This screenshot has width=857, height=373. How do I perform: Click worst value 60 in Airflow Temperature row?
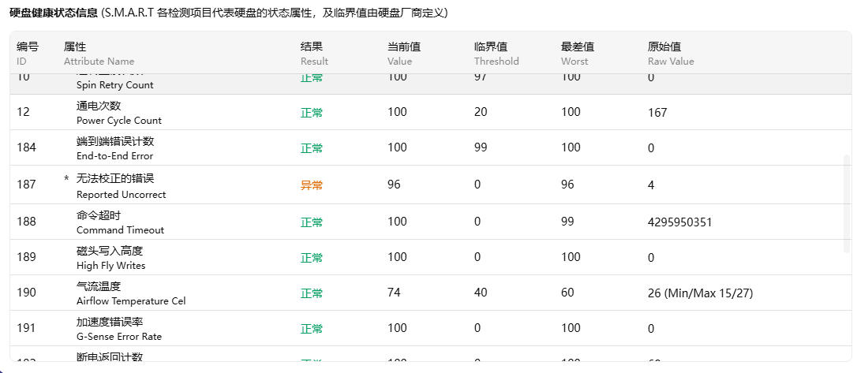click(x=568, y=293)
